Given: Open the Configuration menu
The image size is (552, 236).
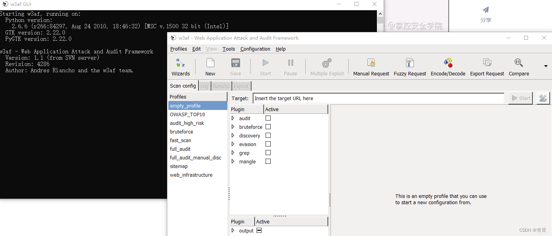Looking at the screenshot, I should click(255, 49).
